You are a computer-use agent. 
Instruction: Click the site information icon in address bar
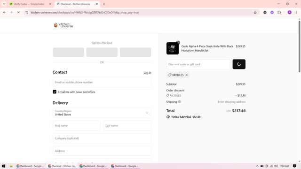pyautogui.click(x=27, y=13)
